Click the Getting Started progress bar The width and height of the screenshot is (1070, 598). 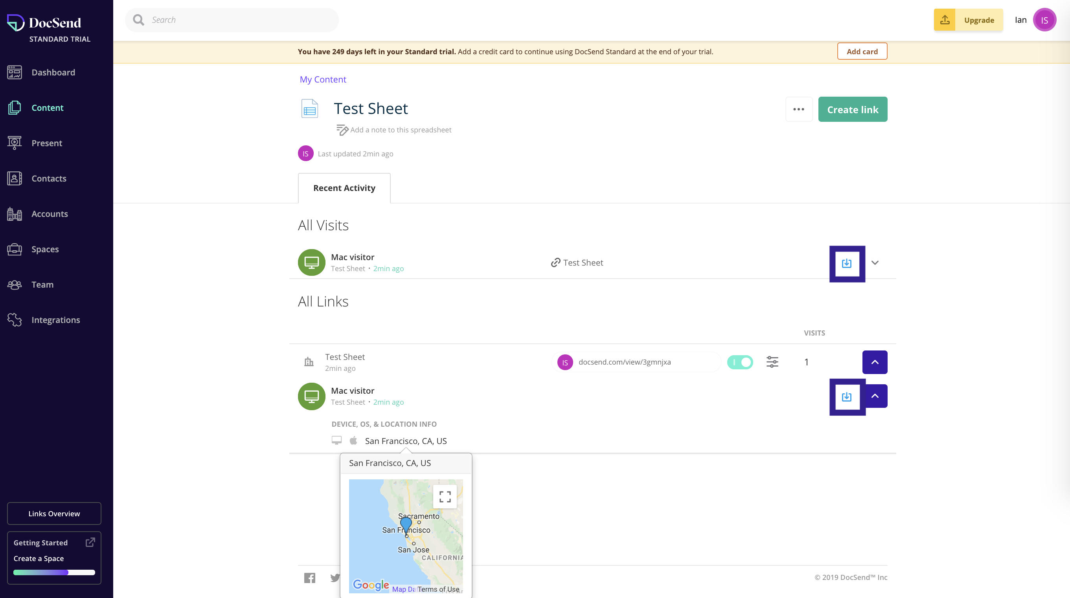click(x=54, y=572)
